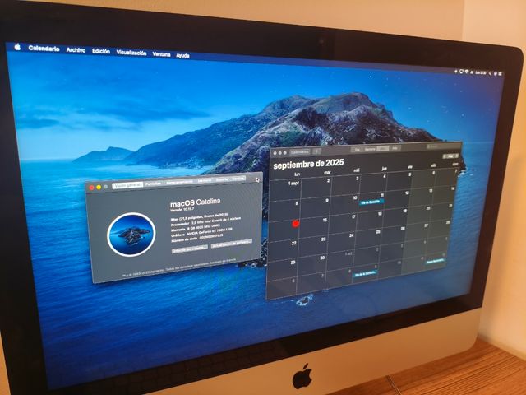Click Calendarios button in Calendar toolbar
The width and height of the screenshot is (526, 395).
pyautogui.click(x=300, y=151)
